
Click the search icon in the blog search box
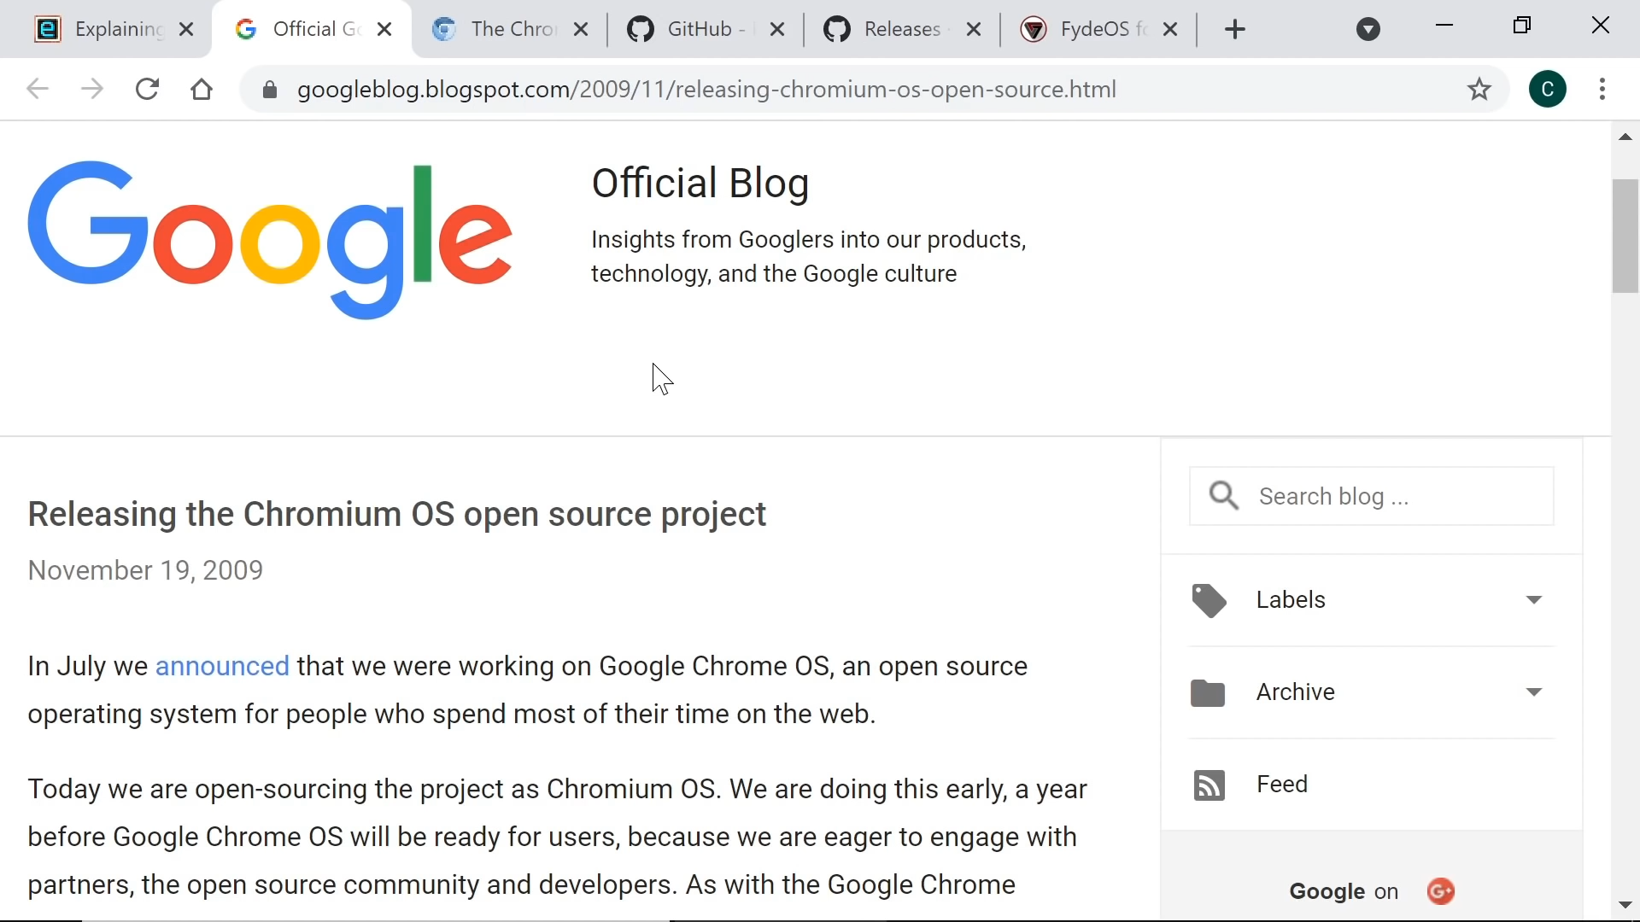click(1224, 496)
